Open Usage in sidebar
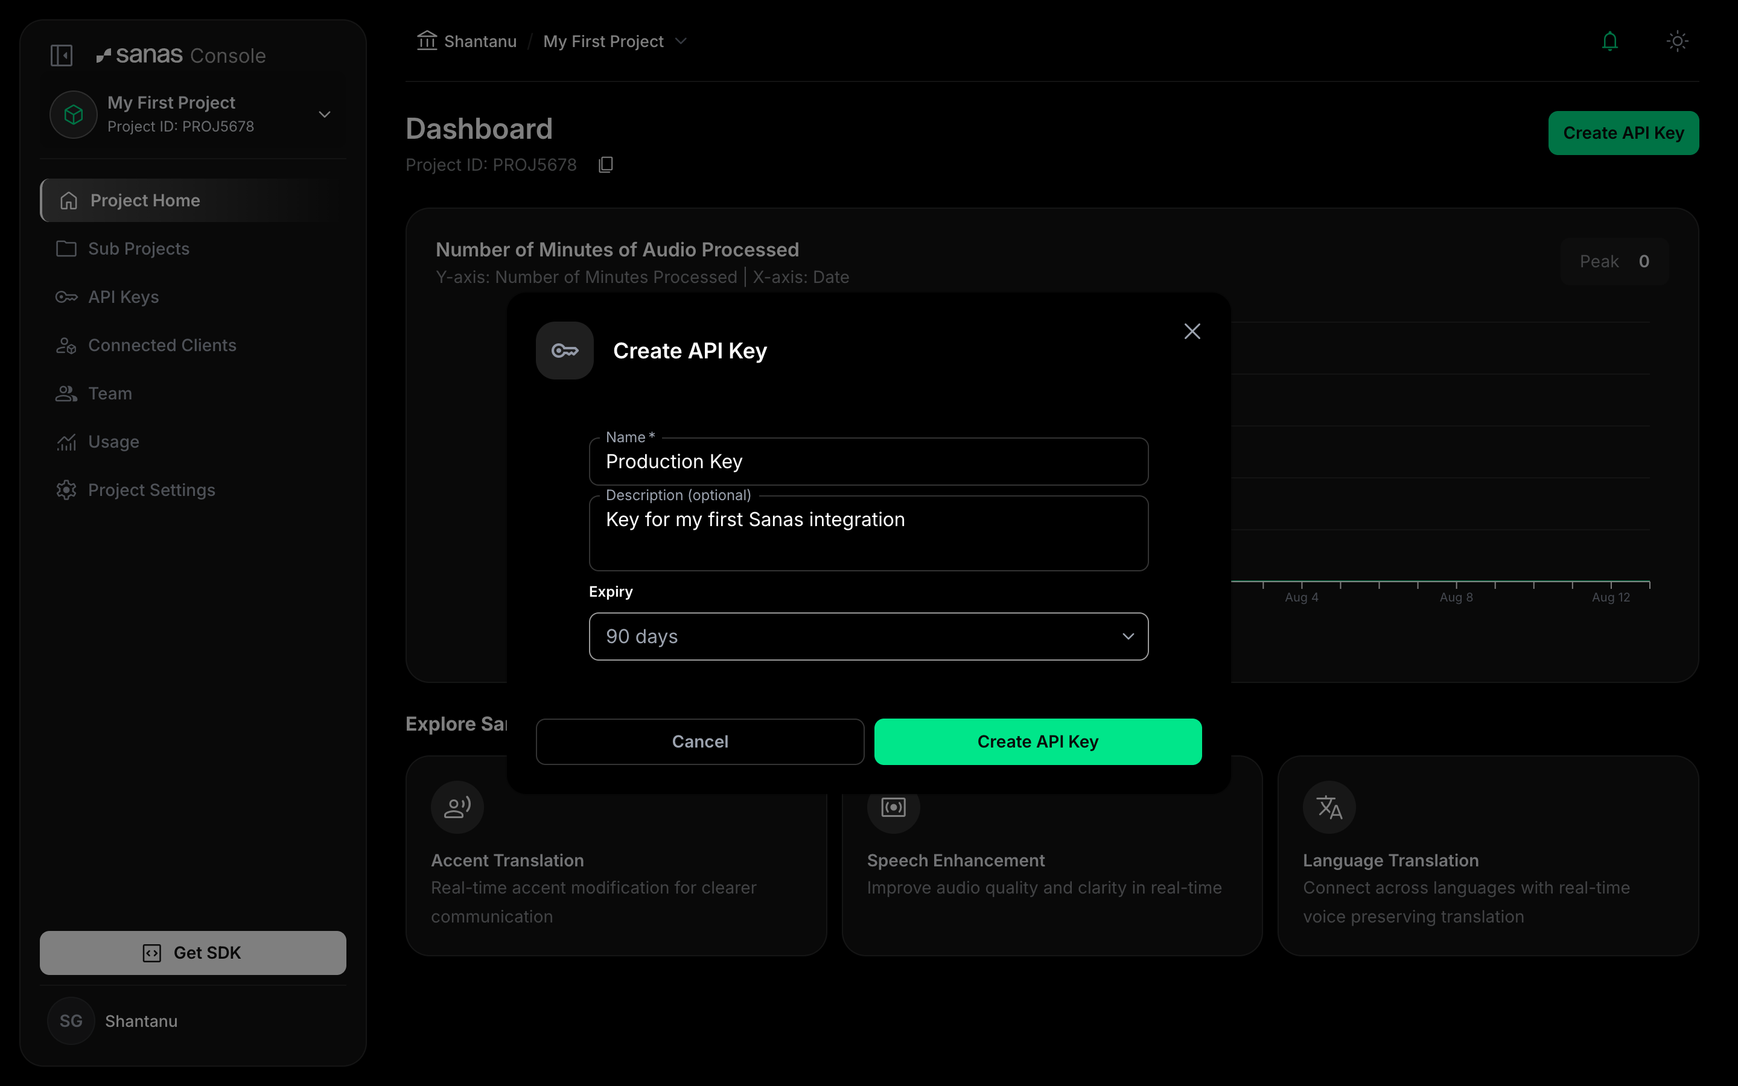 (193, 441)
